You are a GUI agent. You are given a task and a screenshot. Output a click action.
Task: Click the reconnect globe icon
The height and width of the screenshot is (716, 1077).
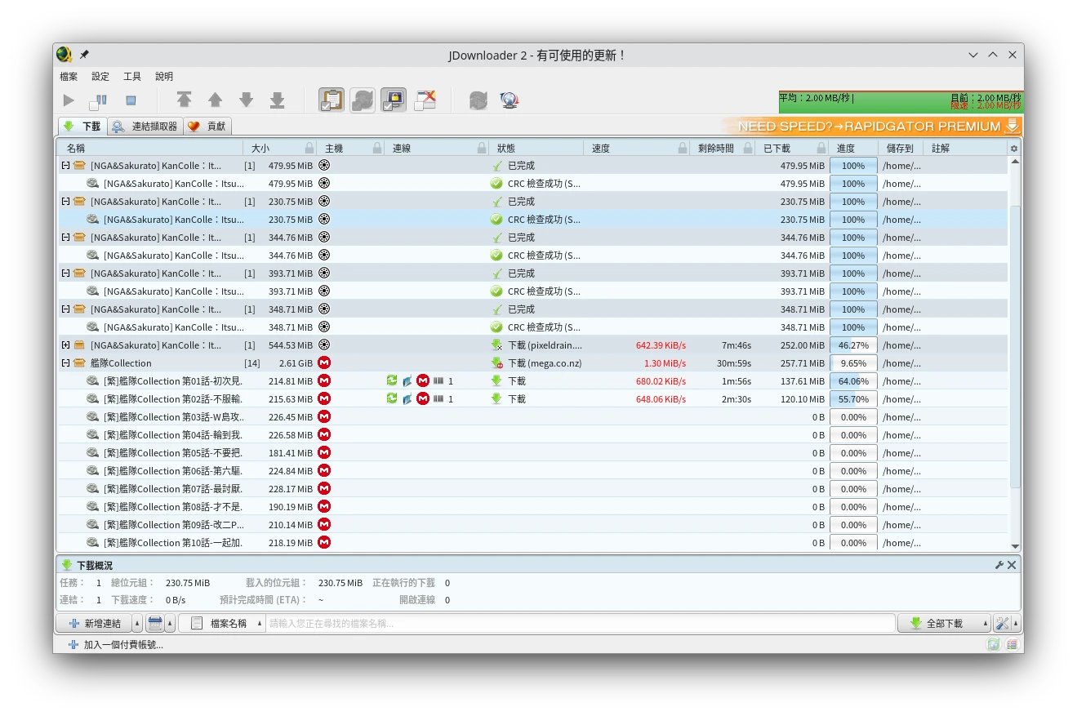510,100
